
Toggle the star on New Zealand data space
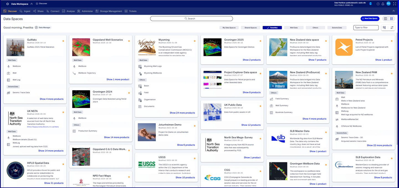pos(326,41)
